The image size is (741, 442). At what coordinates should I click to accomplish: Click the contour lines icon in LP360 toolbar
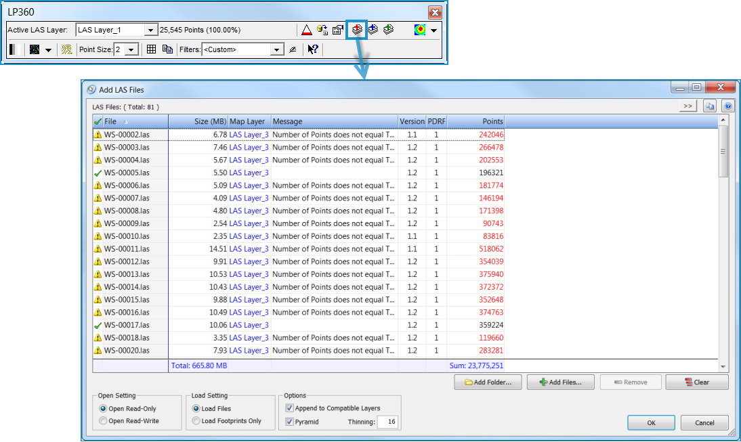[x=66, y=49]
